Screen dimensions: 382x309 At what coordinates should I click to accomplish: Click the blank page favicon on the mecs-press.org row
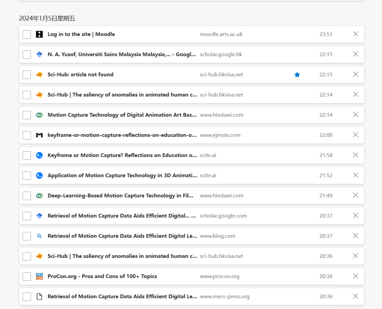pos(39,297)
